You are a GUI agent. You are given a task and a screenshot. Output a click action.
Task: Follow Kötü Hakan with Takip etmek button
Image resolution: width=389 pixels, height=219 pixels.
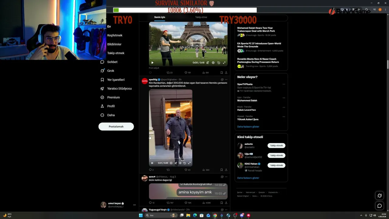(277, 165)
